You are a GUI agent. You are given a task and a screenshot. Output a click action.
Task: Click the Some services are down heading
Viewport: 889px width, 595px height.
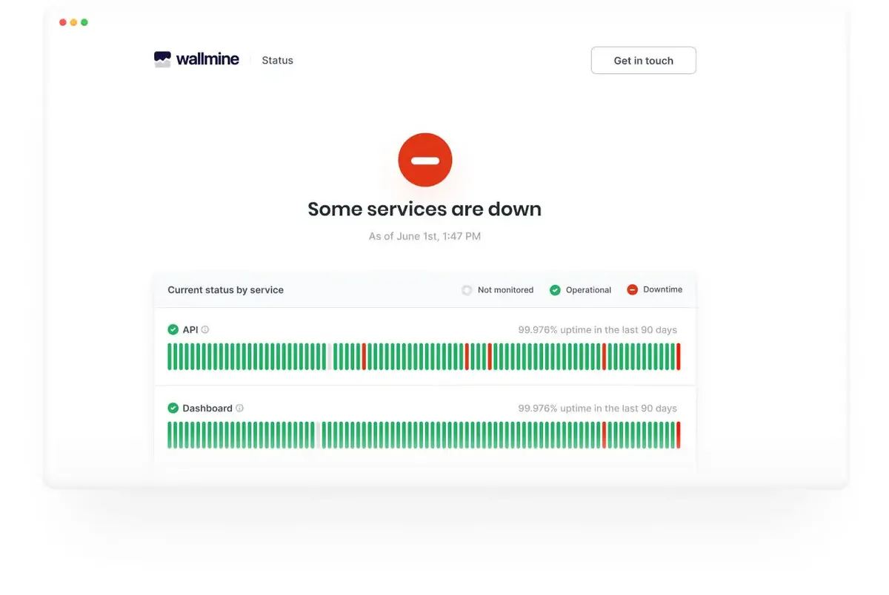tap(424, 209)
